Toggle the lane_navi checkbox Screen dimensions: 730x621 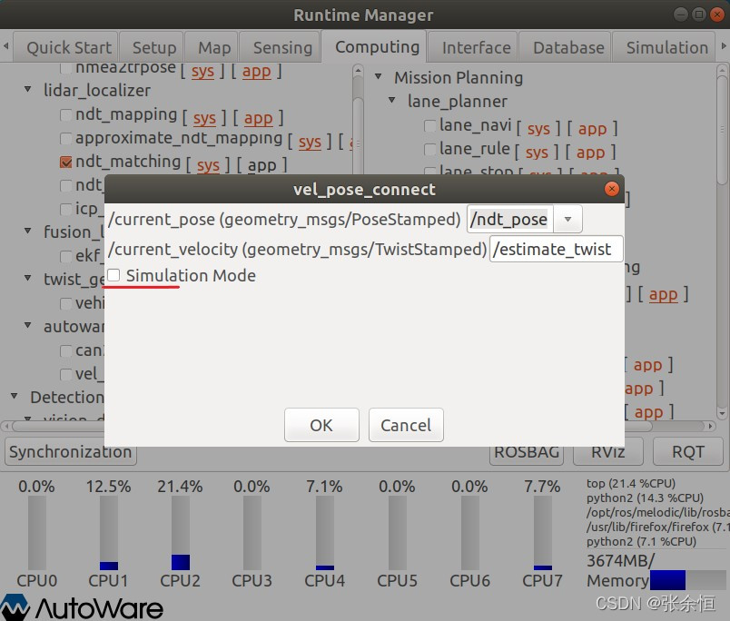(430, 125)
